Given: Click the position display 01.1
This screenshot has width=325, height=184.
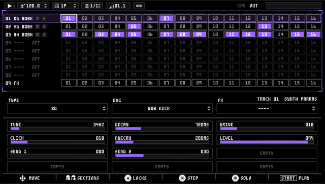Looking at the screenshot, I should click(118, 6).
